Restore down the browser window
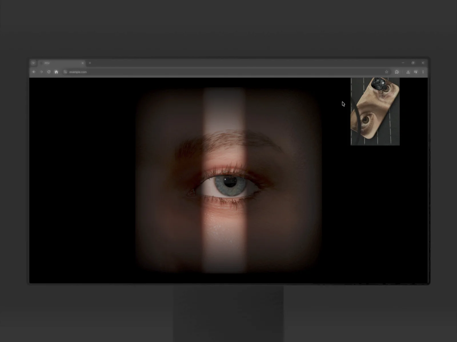 413,63
